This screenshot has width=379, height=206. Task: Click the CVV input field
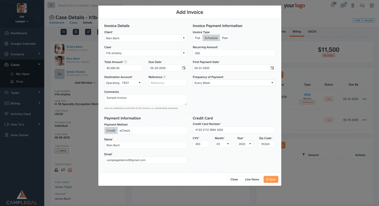pos(201,144)
